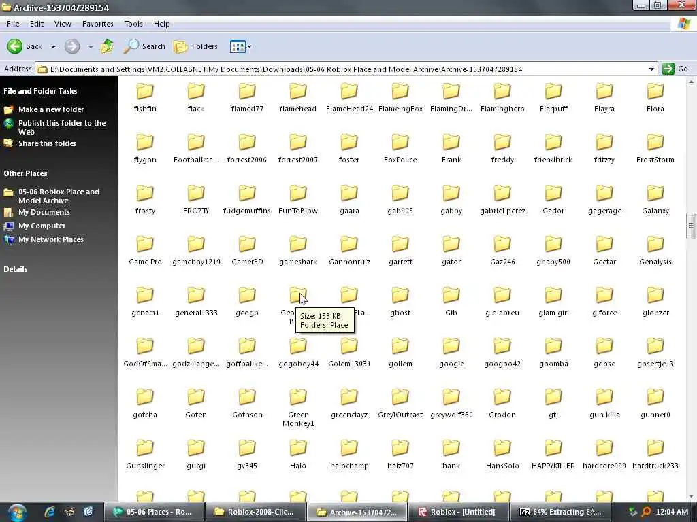Open the Search pane

(144, 46)
